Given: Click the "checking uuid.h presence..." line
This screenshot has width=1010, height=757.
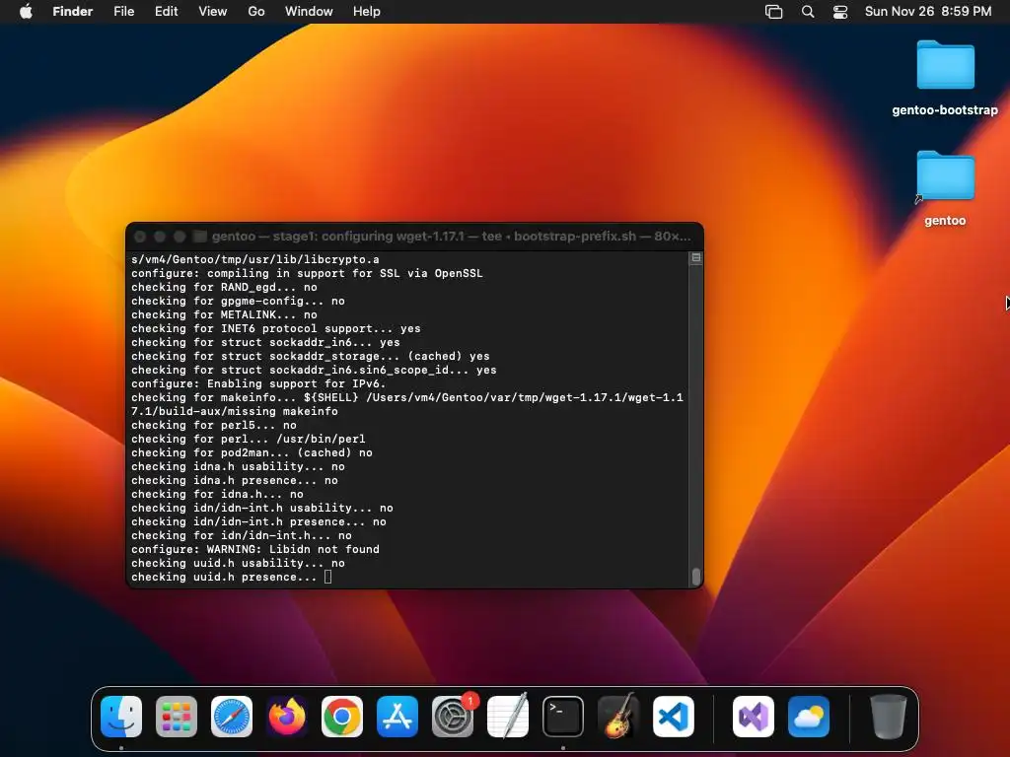Looking at the screenshot, I should coord(224,577).
